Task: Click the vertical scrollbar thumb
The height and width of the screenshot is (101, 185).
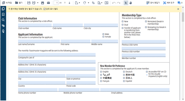Action: pyautogui.click(x=183, y=17)
